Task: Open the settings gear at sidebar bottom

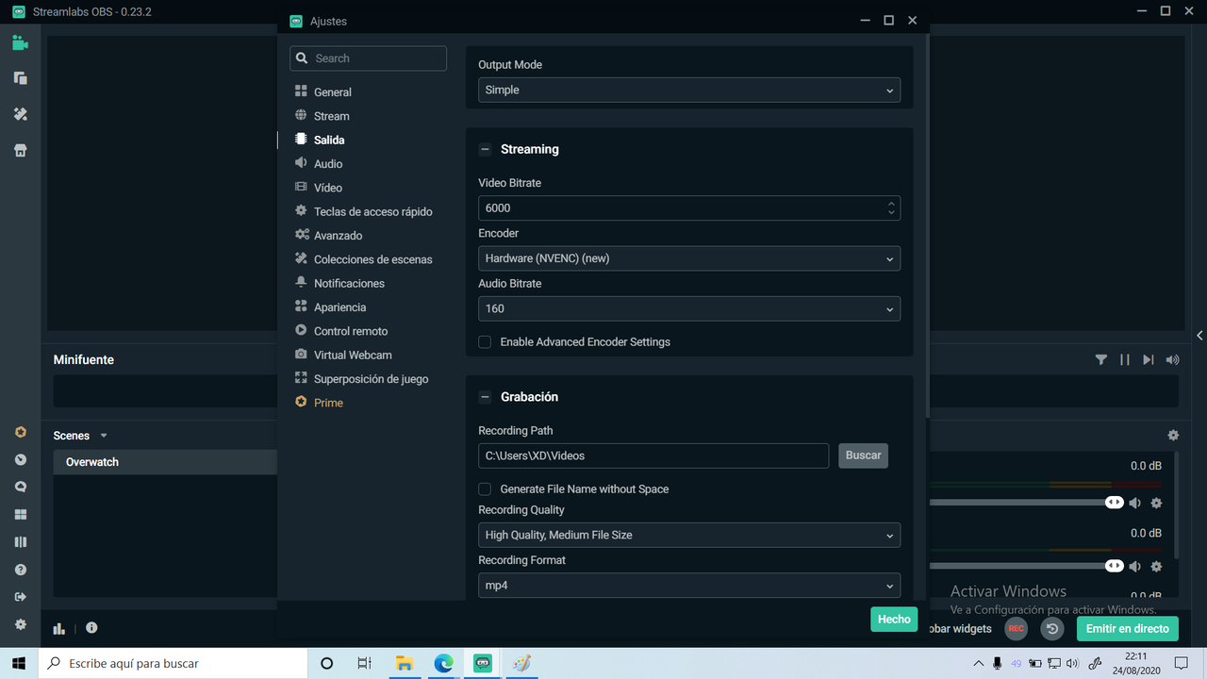Action: (x=20, y=624)
